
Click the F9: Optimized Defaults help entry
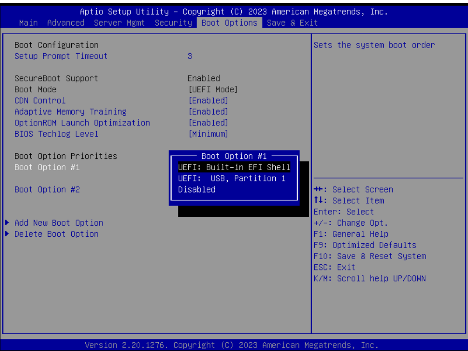pos(365,245)
